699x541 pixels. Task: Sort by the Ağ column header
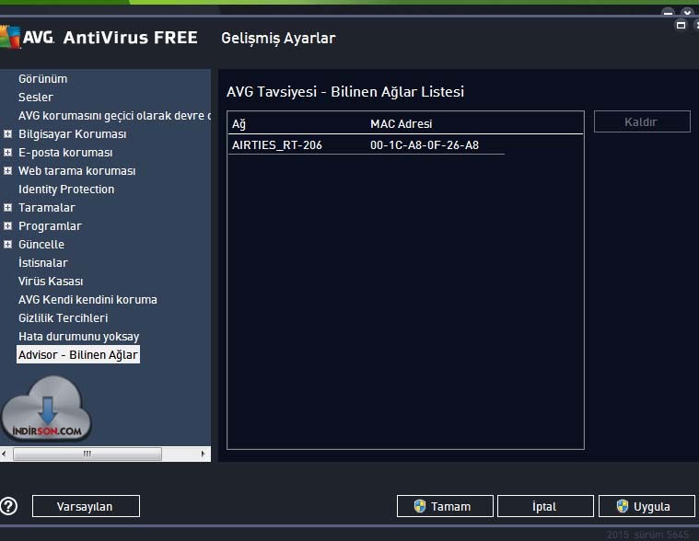(239, 124)
